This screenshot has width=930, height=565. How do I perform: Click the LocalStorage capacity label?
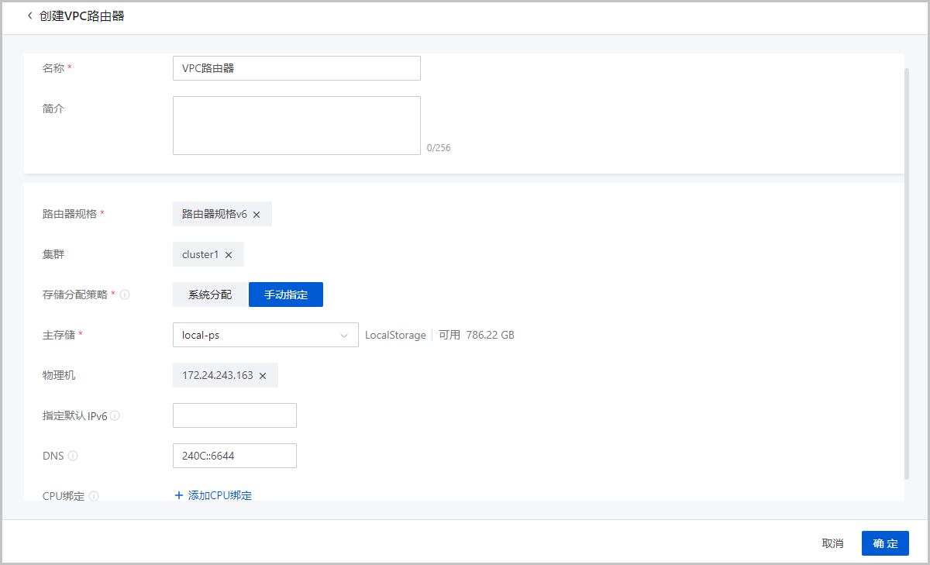(x=395, y=335)
